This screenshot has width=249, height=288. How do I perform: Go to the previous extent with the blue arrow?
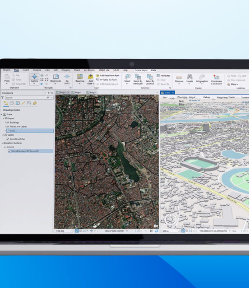(x=42, y=84)
